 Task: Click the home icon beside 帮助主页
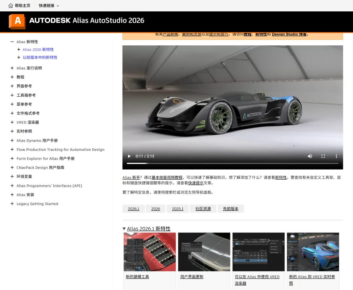coord(10,6)
